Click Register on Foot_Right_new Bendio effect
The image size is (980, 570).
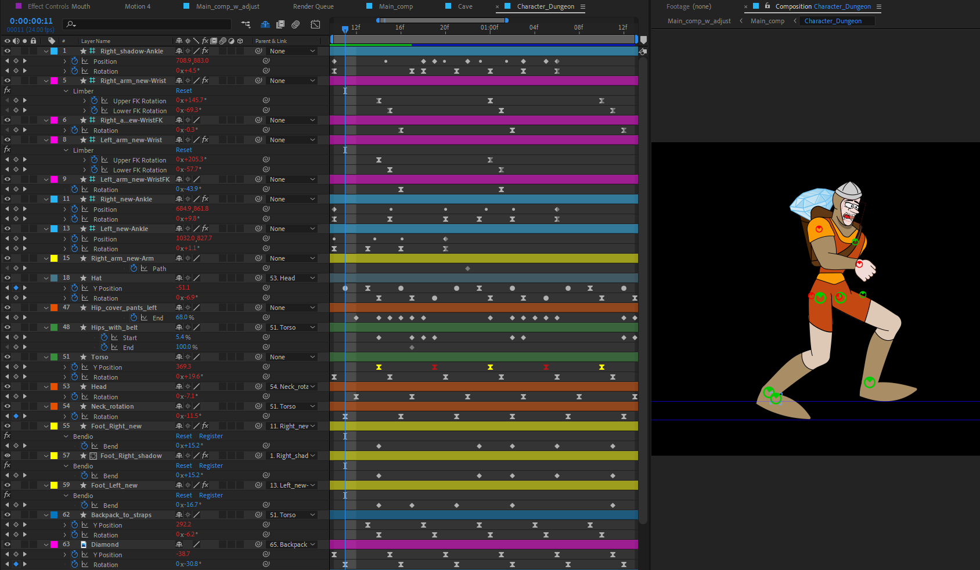211,436
